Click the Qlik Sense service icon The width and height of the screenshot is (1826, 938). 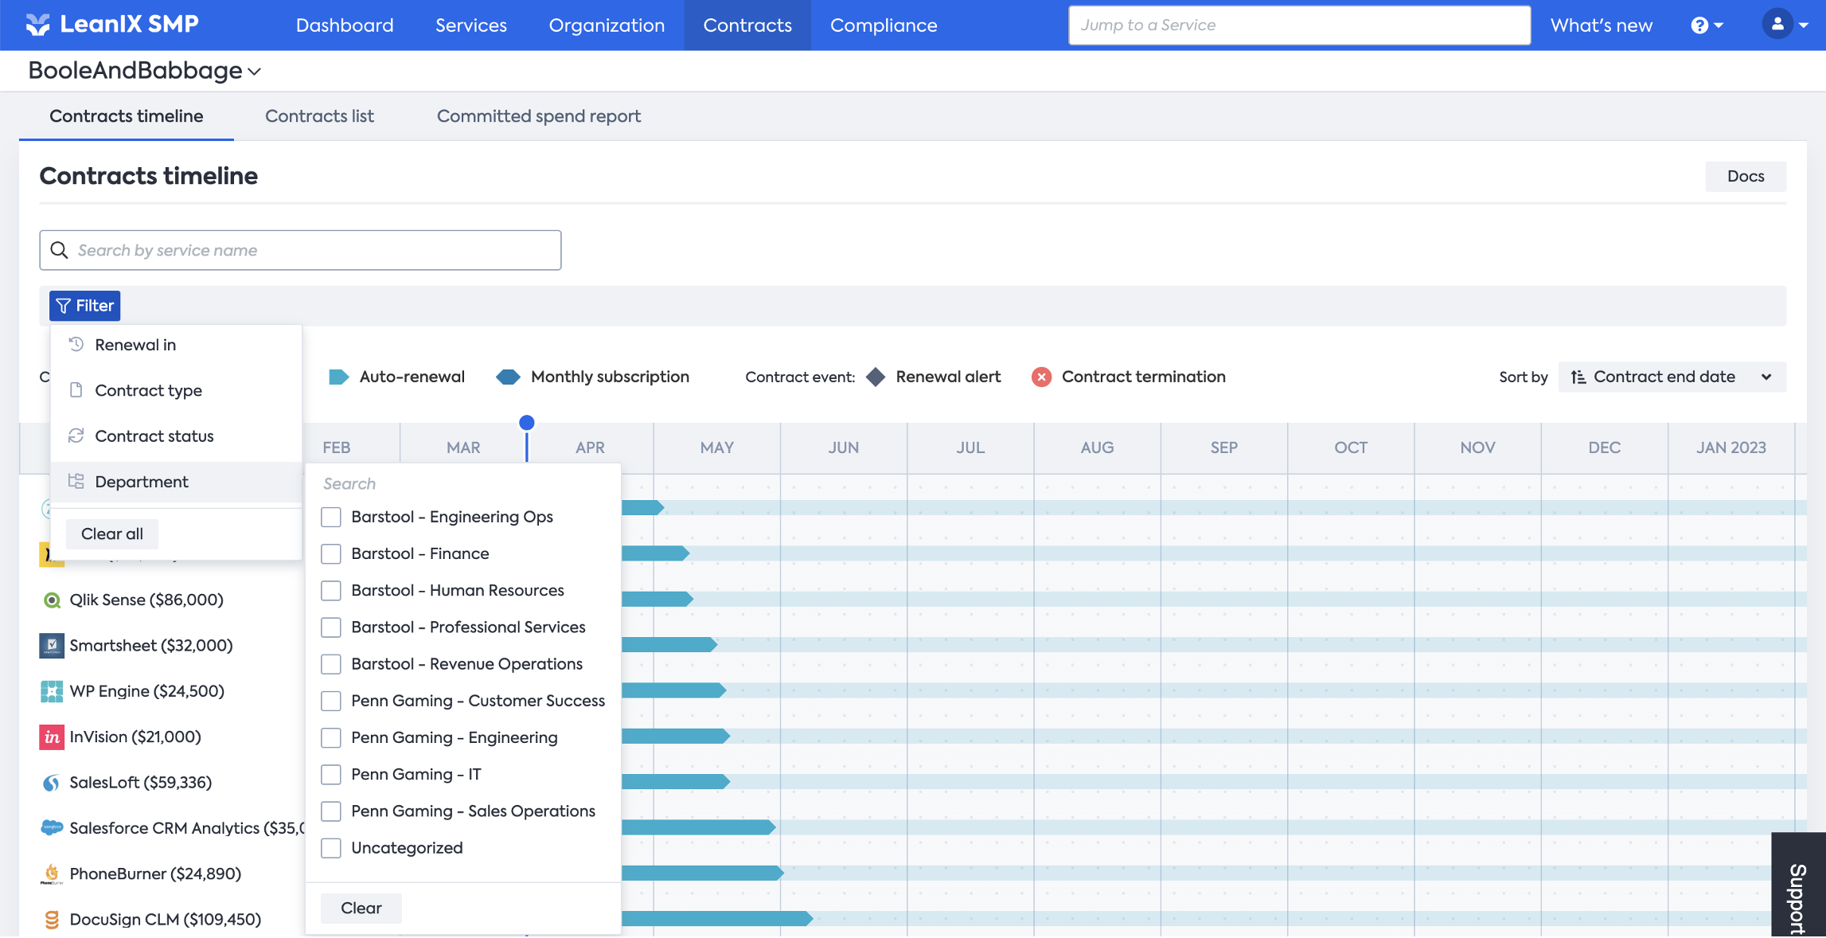[52, 600]
